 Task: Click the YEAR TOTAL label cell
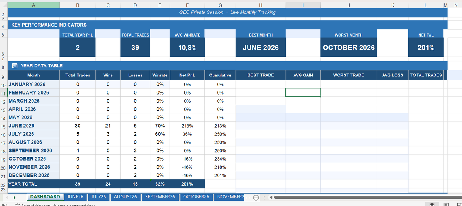(x=33, y=184)
